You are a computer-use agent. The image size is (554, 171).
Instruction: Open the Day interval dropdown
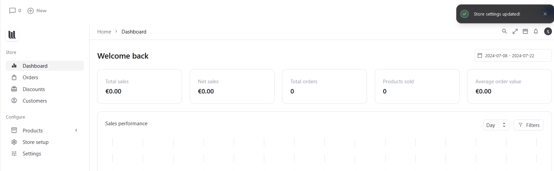point(496,125)
